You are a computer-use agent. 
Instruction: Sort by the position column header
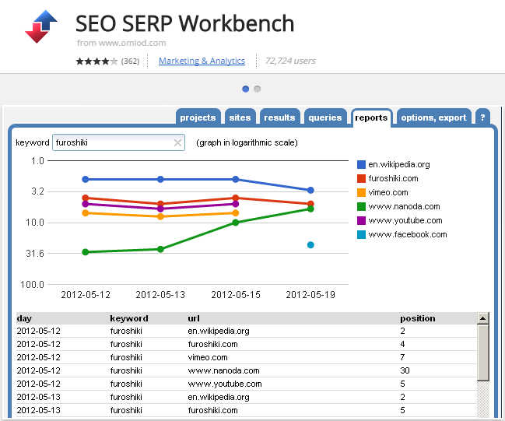point(417,318)
